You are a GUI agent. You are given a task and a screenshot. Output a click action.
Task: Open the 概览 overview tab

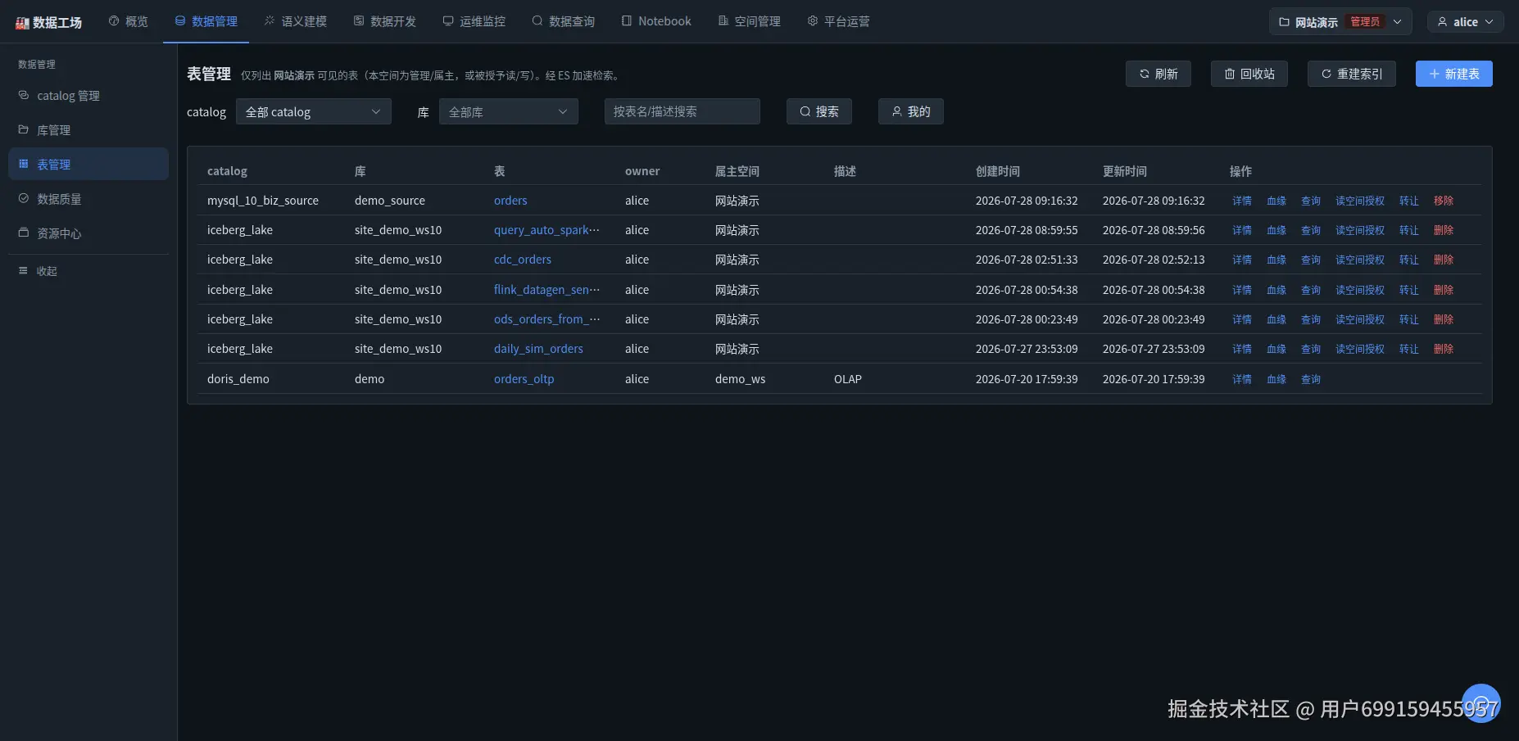(129, 21)
